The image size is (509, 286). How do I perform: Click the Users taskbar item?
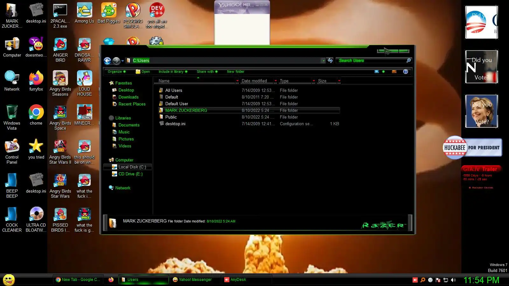(144, 280)
